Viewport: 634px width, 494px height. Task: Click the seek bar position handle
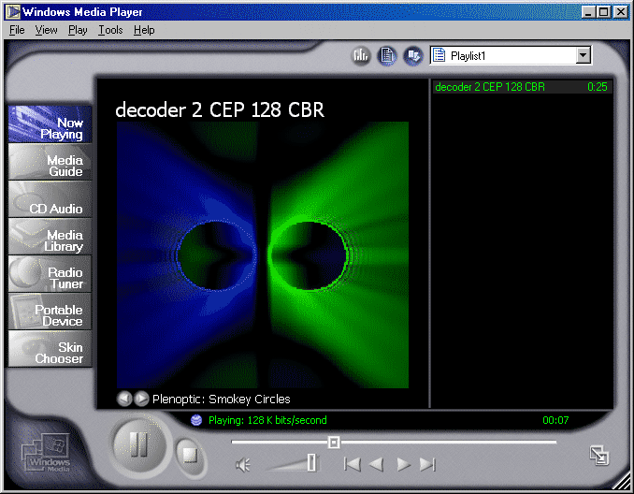pos(333,442)
